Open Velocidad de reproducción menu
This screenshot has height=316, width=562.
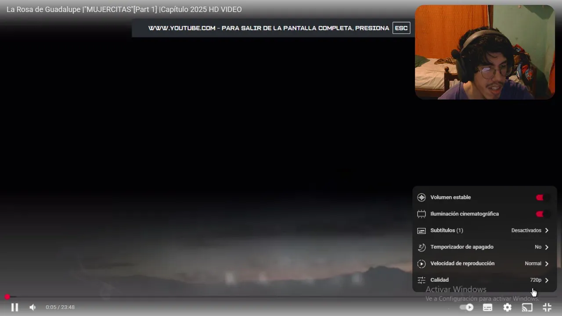(x=484, y=264)
